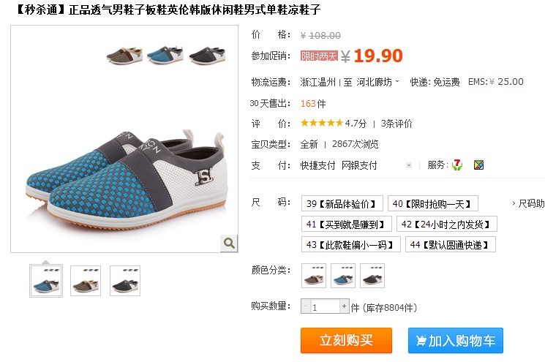Select size 42【24小时之内发货】

point(447,224)
